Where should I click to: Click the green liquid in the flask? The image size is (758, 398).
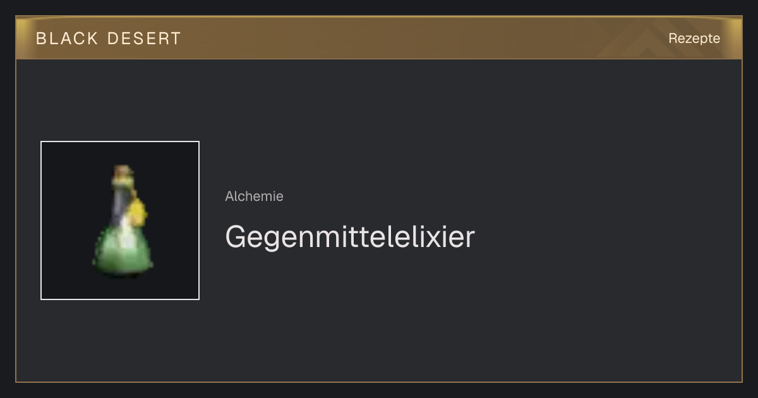pyautogui.click(x=123, y=251)
